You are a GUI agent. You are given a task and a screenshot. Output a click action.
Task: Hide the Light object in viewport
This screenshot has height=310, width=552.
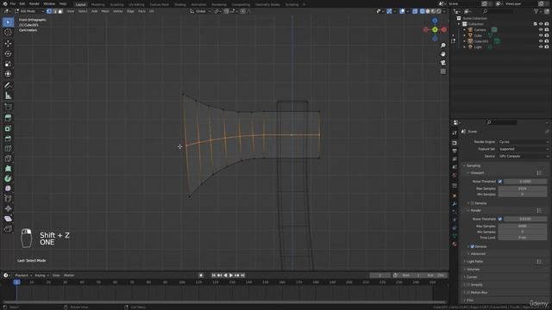[541, 46]
